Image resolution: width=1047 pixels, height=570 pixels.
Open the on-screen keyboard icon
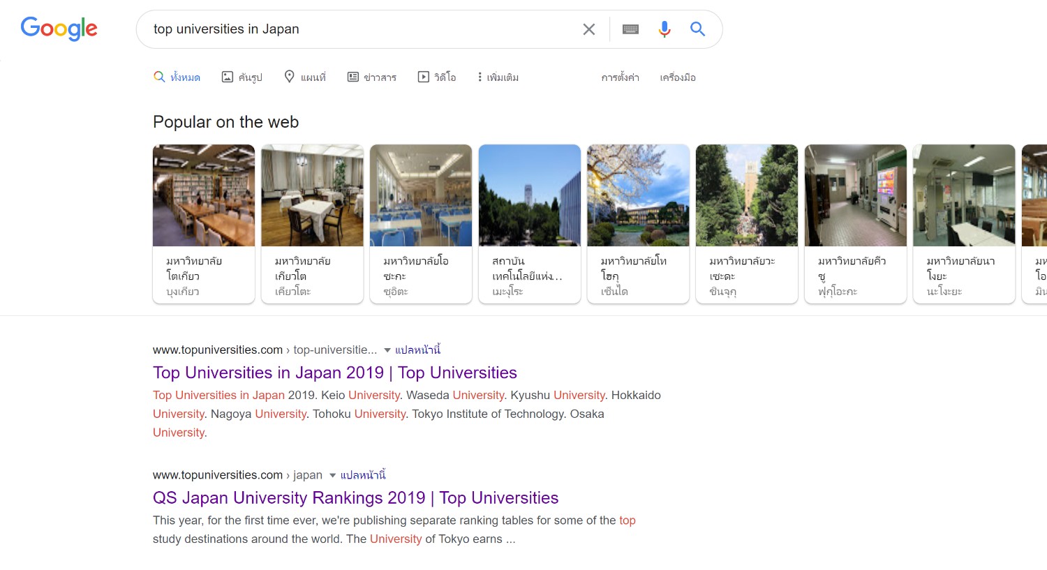[630, 29]
